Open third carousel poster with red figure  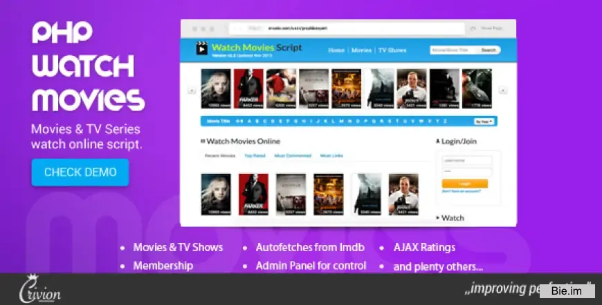pyautogui.click(x=281, y=88)
